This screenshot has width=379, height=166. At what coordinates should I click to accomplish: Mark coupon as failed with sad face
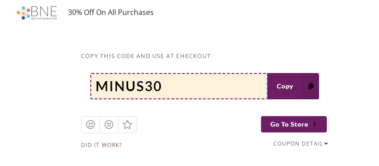tap(109, 125)
